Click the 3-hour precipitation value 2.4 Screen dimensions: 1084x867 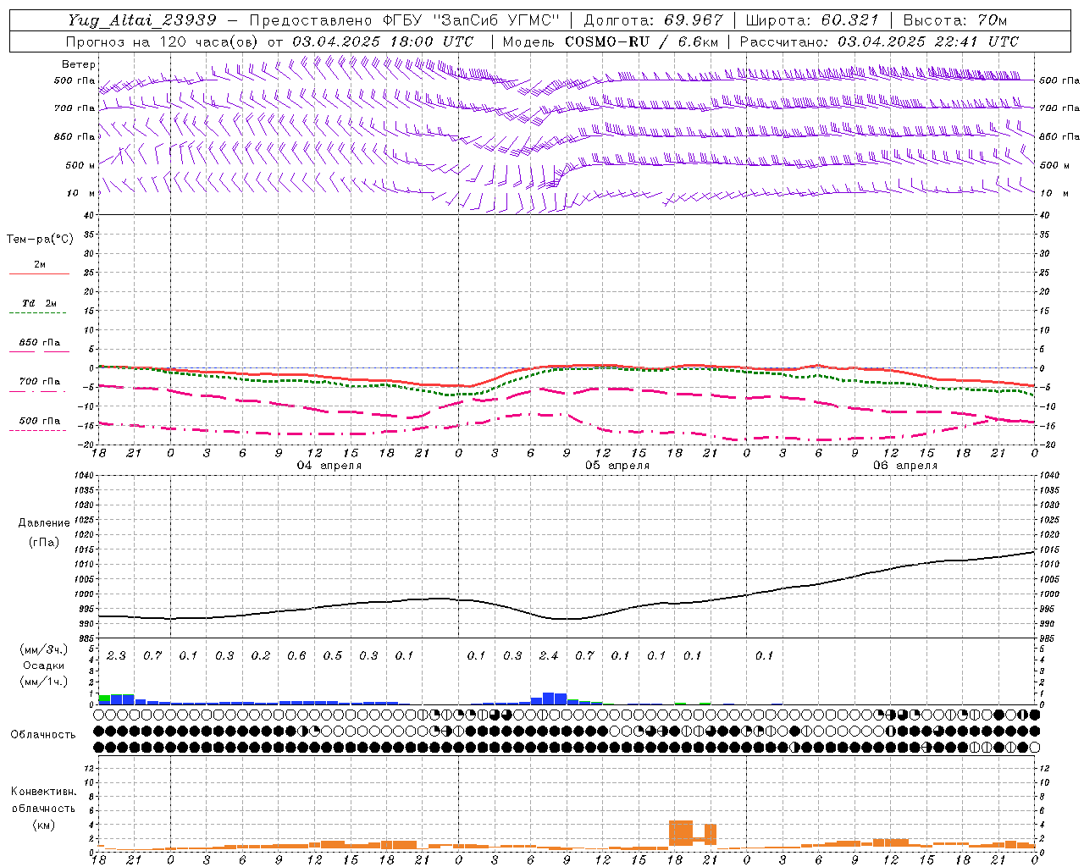(x=549, y=656)
